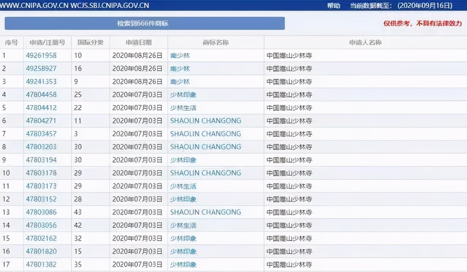Select the 申请人名称 column header
Image resolution: width=467 pixels, height=272 pixels.
coord(365,42)
